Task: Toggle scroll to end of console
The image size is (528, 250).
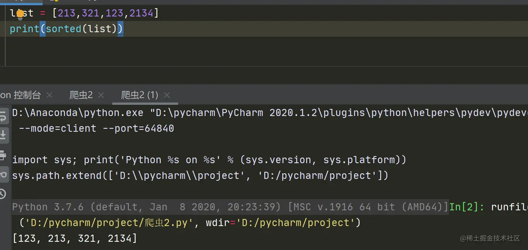Action: (x=3, y=135)
